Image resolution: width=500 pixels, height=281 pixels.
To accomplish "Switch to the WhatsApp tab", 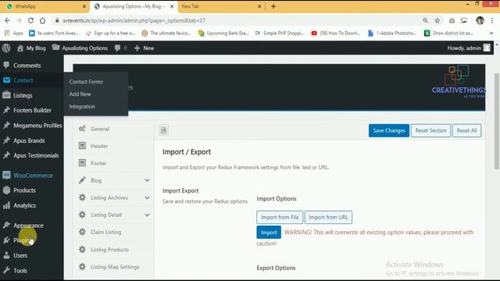I will coord(44,6).
